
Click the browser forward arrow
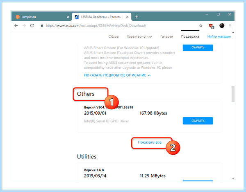click(x=24, y=25)
